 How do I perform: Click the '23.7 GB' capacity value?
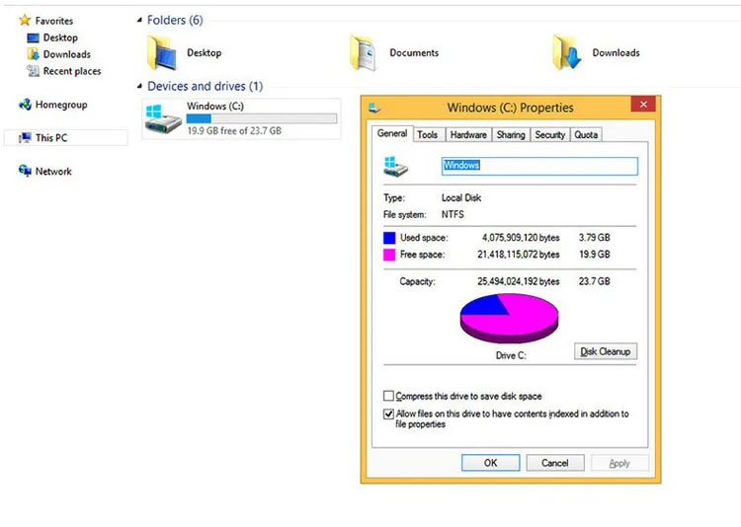pos(595,281)
